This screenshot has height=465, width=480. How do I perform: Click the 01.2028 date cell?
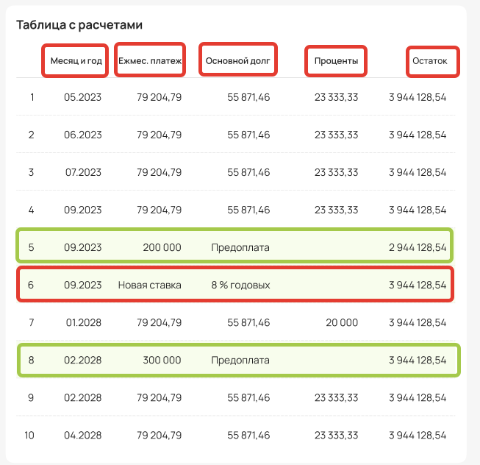click(82, 322)
